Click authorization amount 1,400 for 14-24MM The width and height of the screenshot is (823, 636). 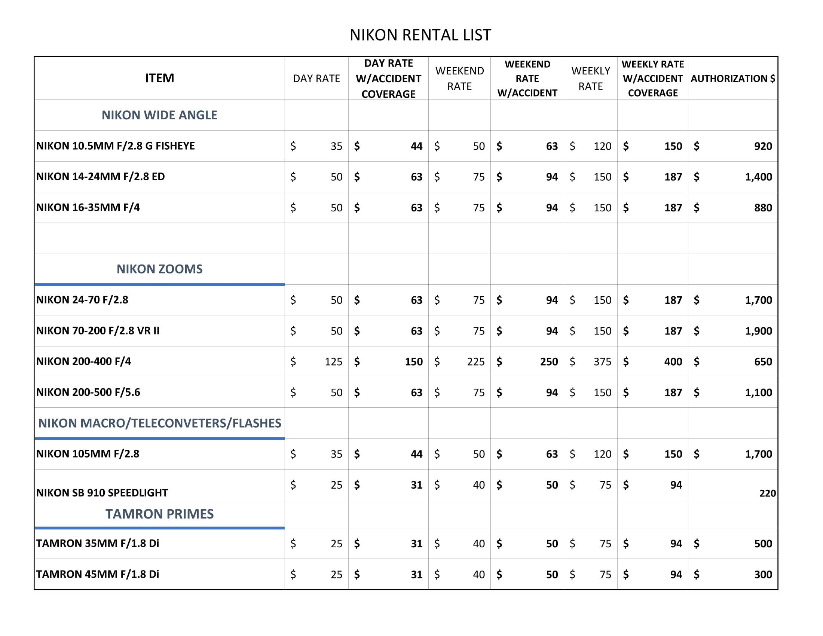(758, 177)
